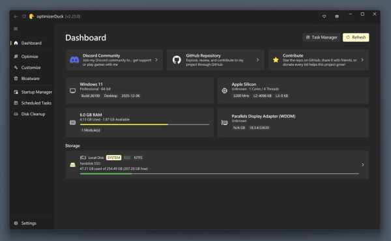
Task: Click the monitor icon on Windows 11 card
Action: (72, 91)
